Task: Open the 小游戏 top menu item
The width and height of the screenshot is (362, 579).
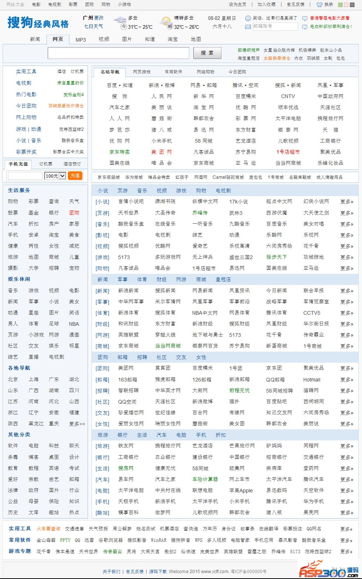Action: point(124,4)
